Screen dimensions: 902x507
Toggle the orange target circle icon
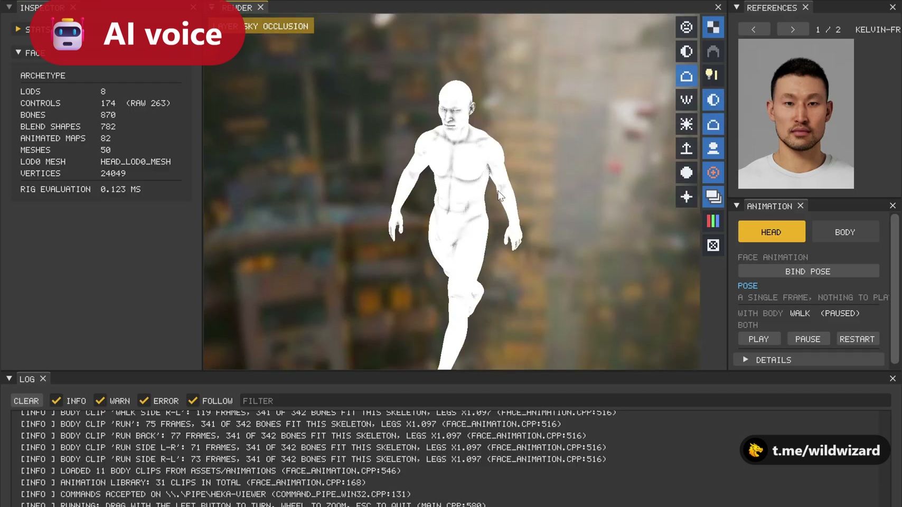point(713,173)
